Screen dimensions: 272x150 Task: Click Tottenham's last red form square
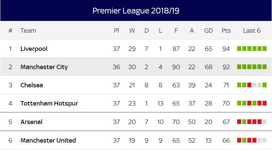(x=265, y=103)
